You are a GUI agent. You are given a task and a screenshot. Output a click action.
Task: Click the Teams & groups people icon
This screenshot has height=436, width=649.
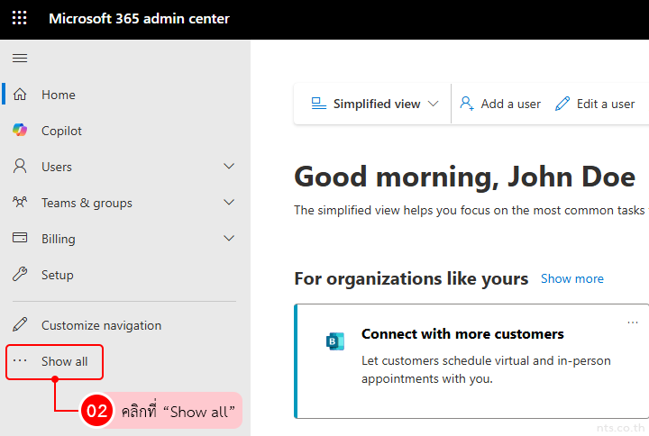(x=20, y=203)
